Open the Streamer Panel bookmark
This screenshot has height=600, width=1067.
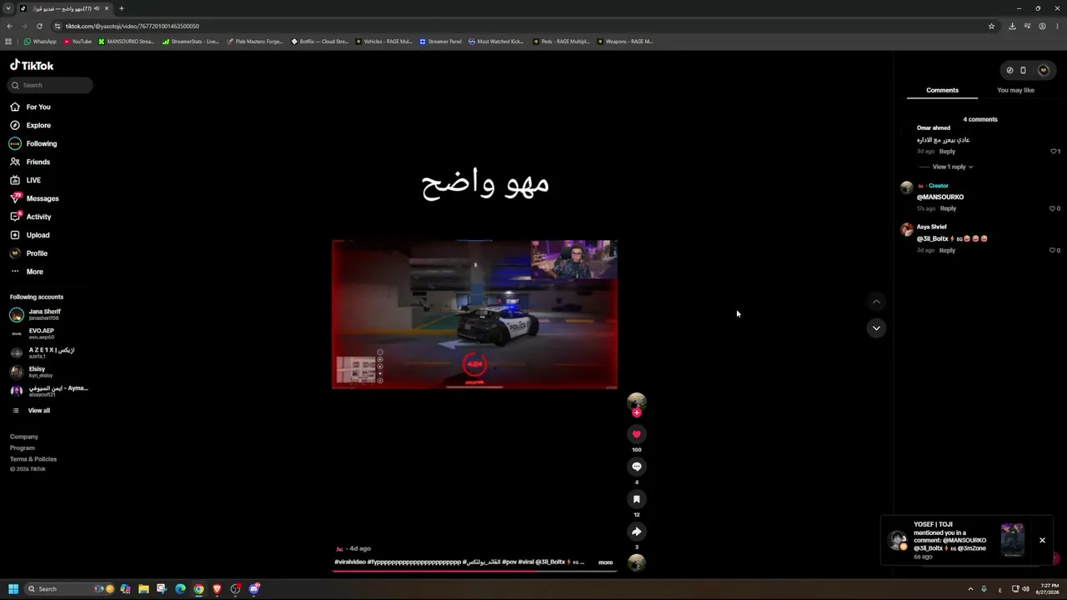[440, 41]
